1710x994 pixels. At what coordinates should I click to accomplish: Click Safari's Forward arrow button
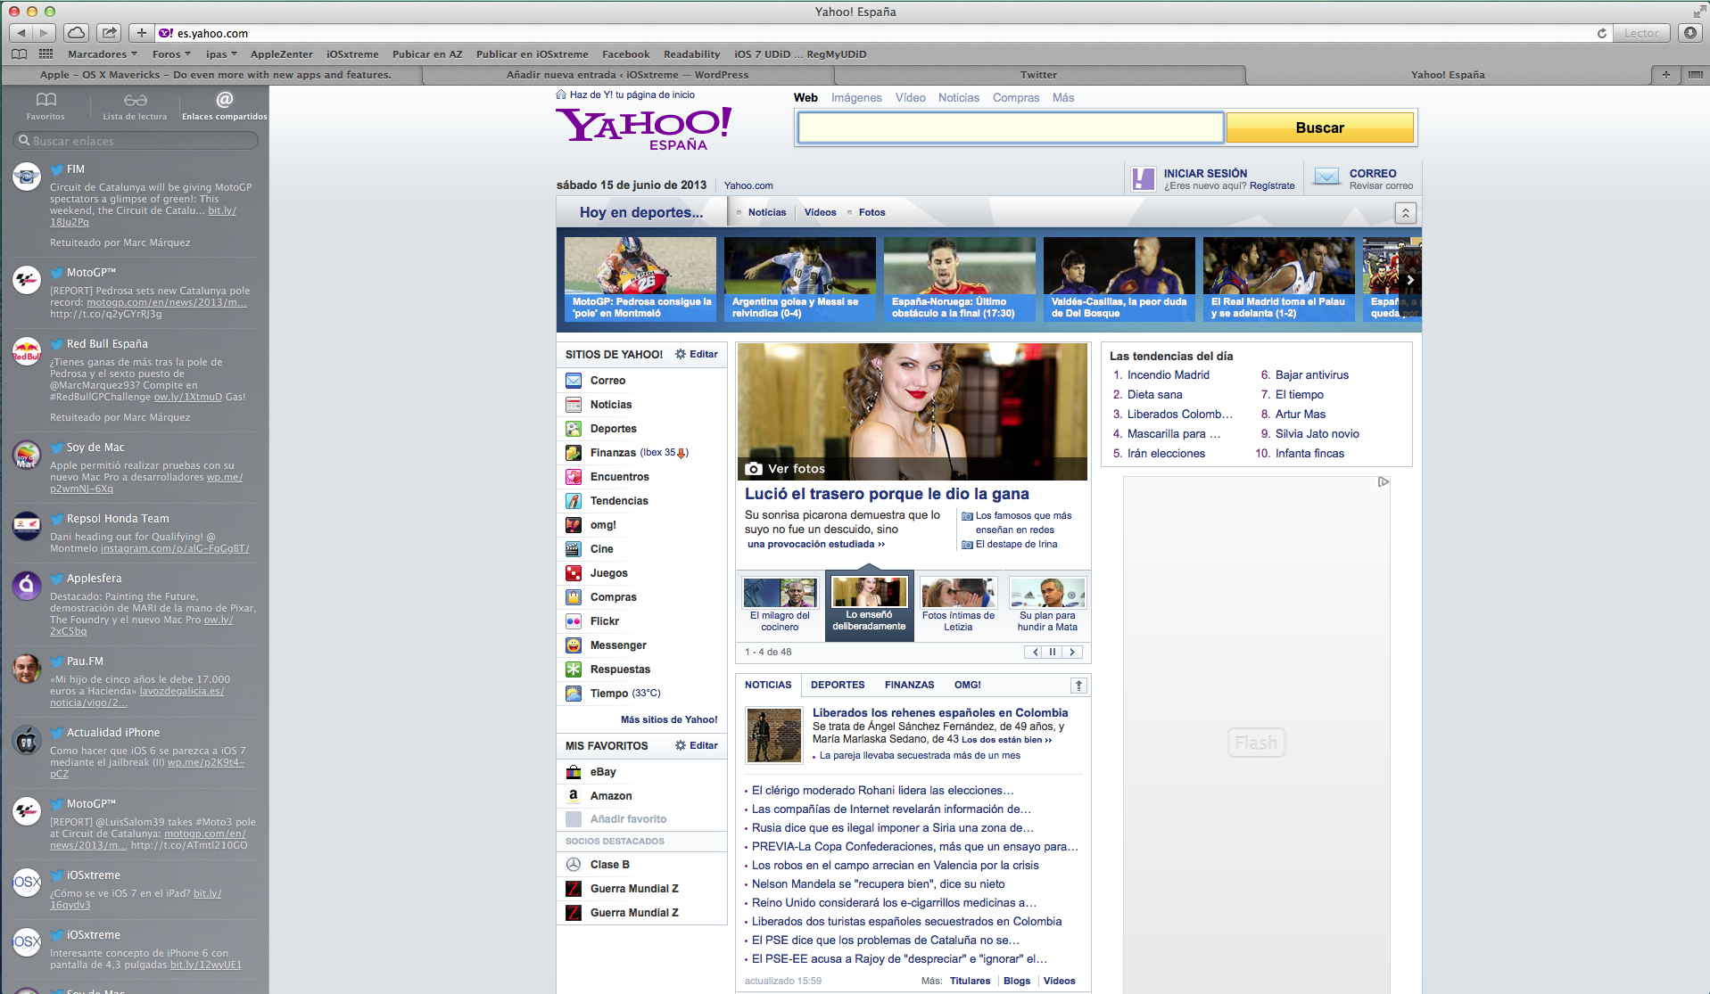(45, 33)
